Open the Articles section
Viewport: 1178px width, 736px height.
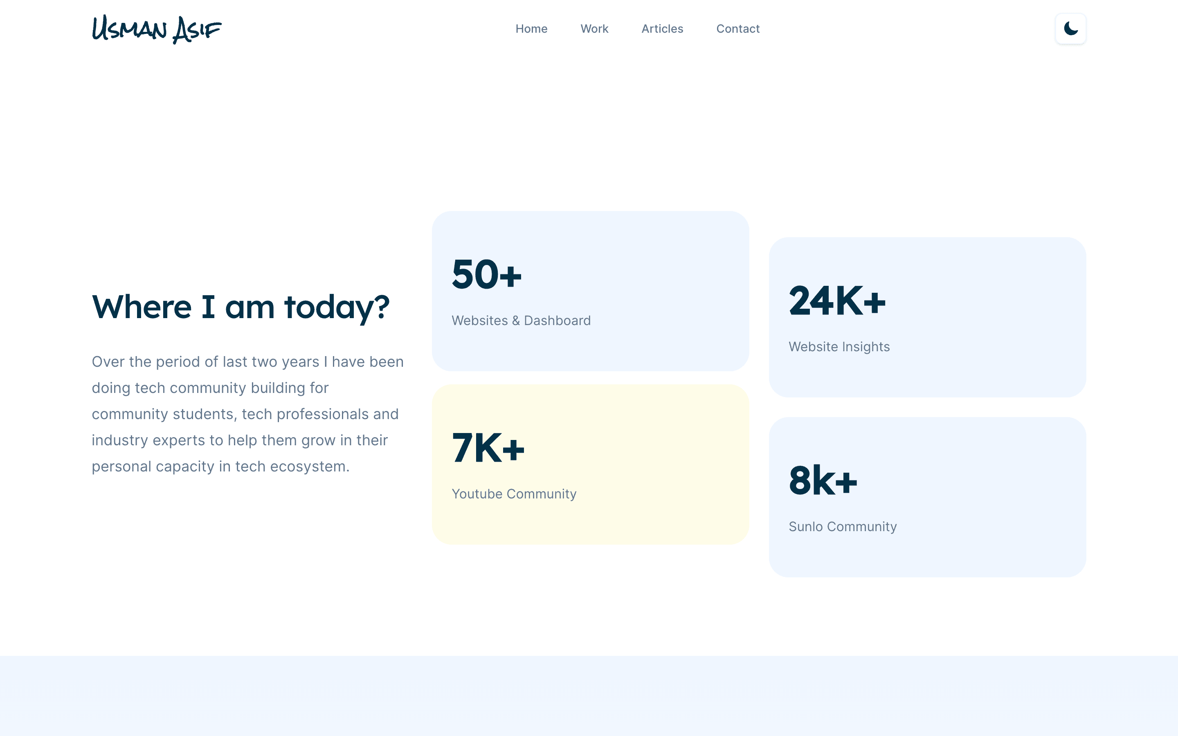click(662, 28)
